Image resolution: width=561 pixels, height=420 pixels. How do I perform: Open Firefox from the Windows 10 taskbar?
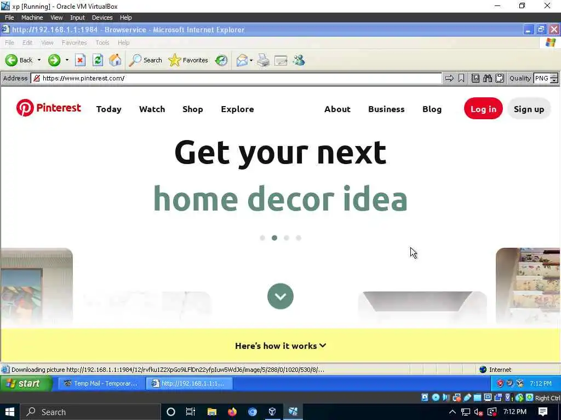pos(232,412)
